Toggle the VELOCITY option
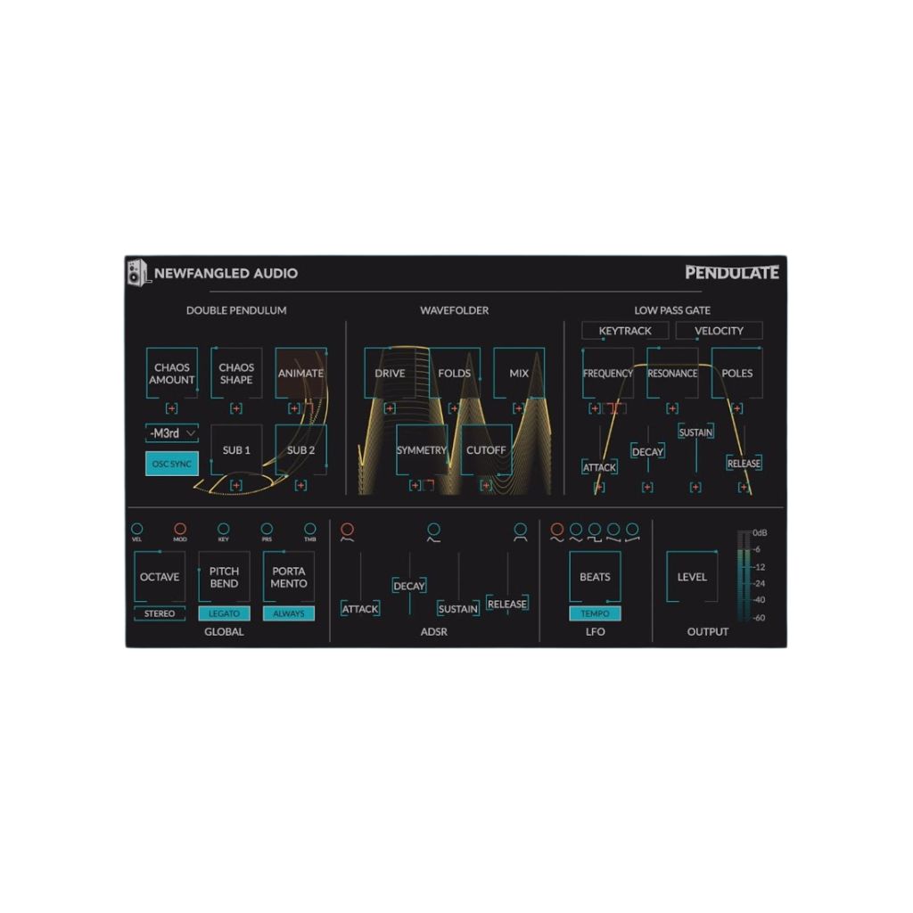This screenshot has height=913, width=913. [x=720, y=331]
